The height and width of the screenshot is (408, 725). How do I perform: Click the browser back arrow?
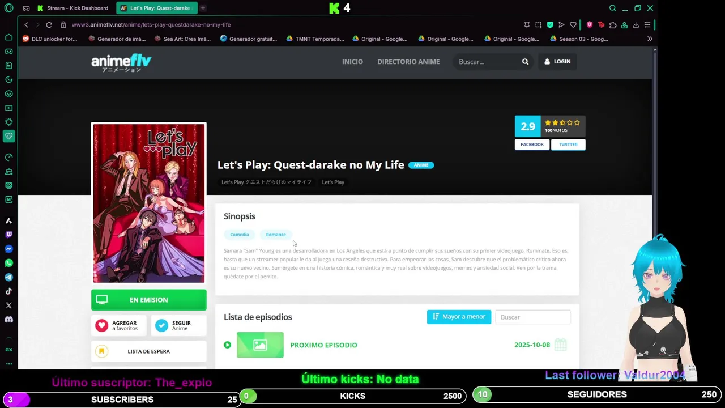click(26, 25)
